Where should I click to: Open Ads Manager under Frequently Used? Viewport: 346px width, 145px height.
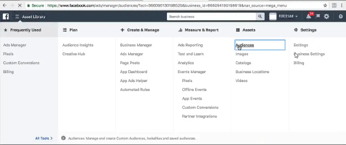click(15, 45)
